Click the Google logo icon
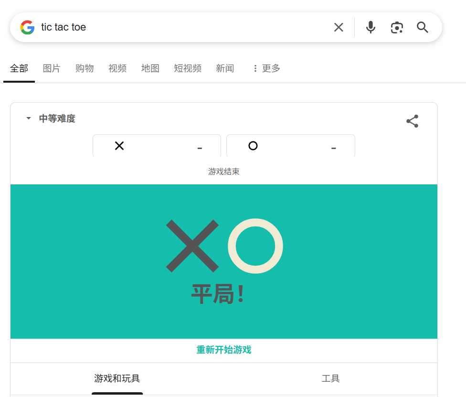The image size is (466, 397). coord(27,27)
